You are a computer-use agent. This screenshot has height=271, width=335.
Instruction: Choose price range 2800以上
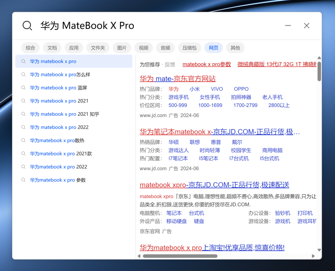[x=279, y=105]
